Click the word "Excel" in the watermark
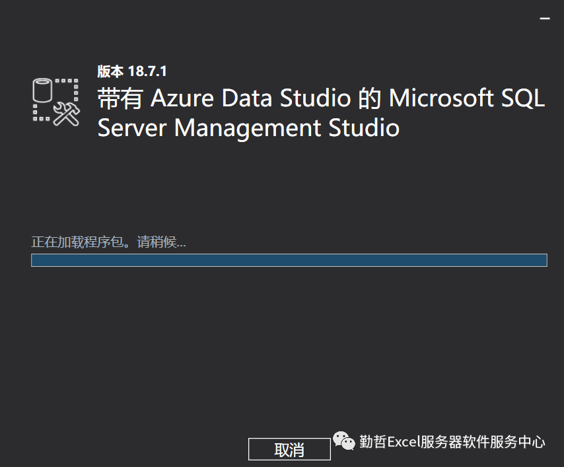 pyautogui.click(x=404, y=442)
